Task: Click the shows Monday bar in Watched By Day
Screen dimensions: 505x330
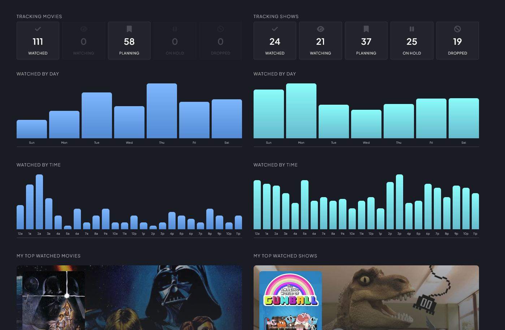Action: pyautogui.click(x=301, y=111)
